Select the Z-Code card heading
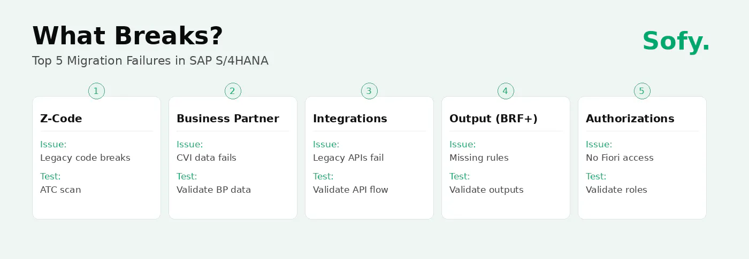 61,119
